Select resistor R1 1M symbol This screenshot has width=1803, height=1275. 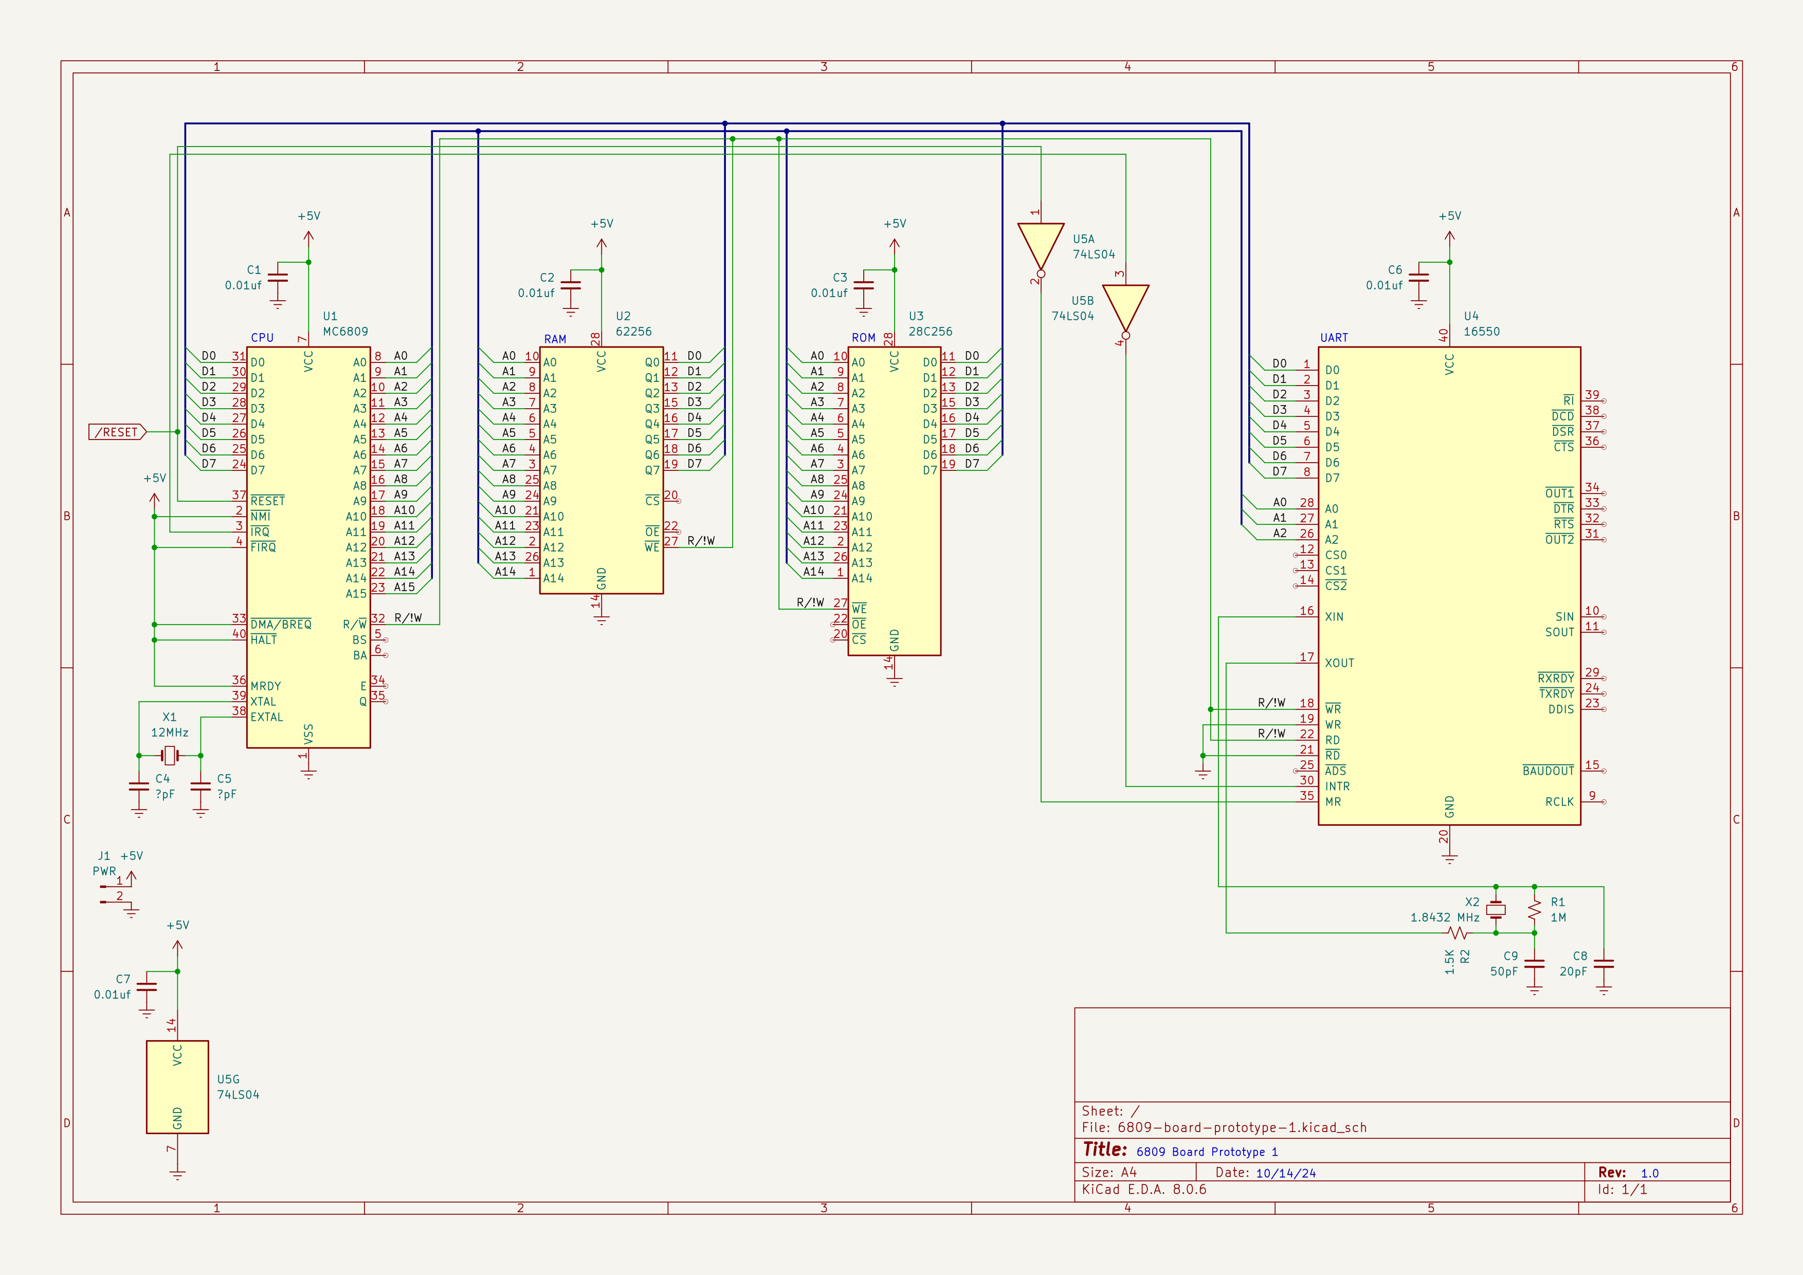[1534, 910]
